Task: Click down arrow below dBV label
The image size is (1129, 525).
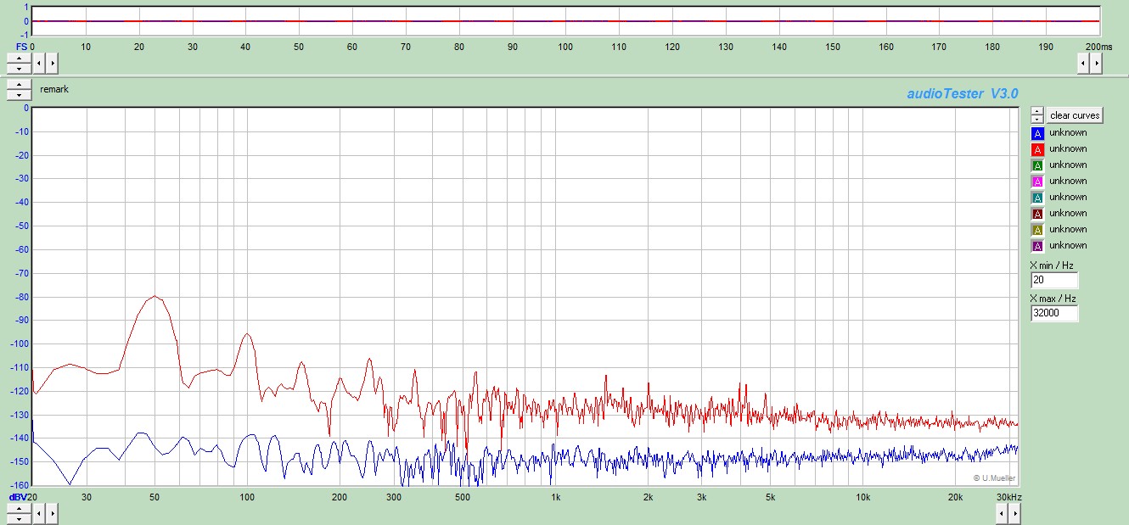Action: 19,517
